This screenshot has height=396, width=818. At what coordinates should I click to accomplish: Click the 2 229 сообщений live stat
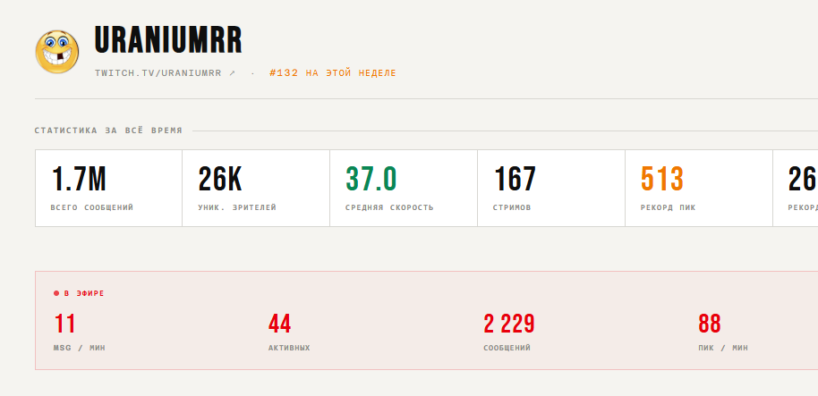click(x=509, y=332)
